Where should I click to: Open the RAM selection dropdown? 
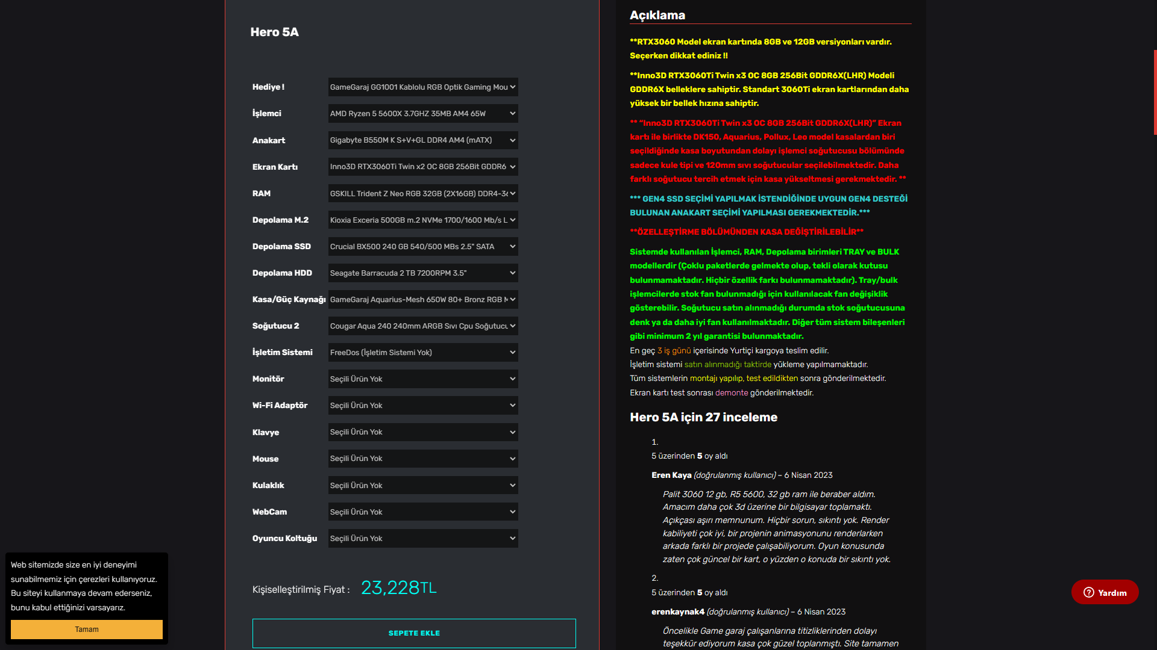pyautogui.click(x=422, y=193)
